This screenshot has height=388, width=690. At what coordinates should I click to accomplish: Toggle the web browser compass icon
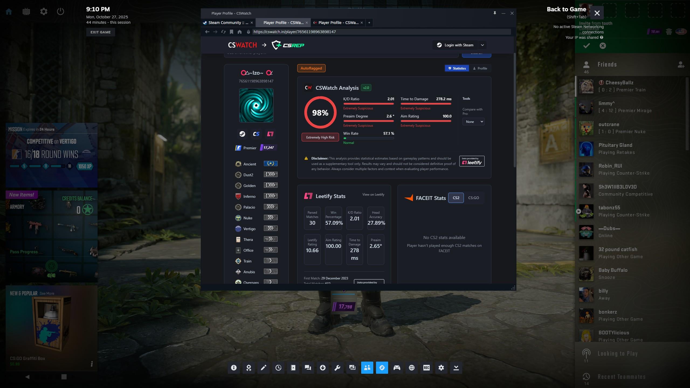(382, 368)
